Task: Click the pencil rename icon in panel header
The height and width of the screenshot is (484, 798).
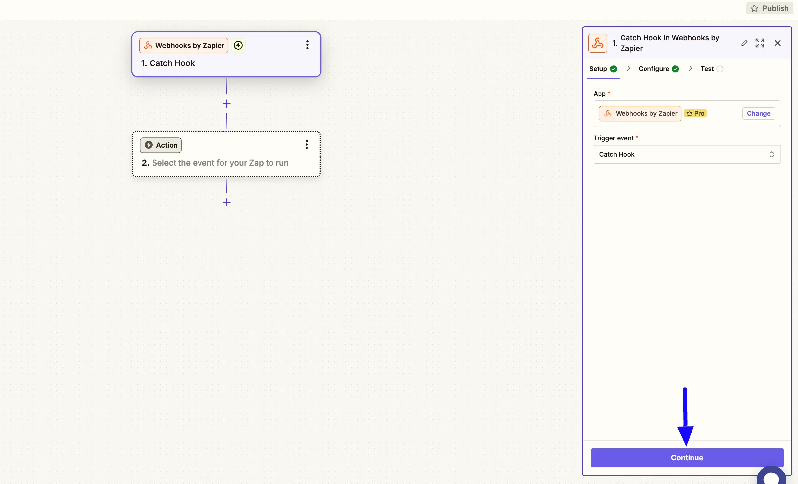Action: coord(744,43)
